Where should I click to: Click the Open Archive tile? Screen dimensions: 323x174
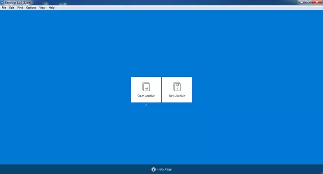pyautogui.click(x=146, y=89)
